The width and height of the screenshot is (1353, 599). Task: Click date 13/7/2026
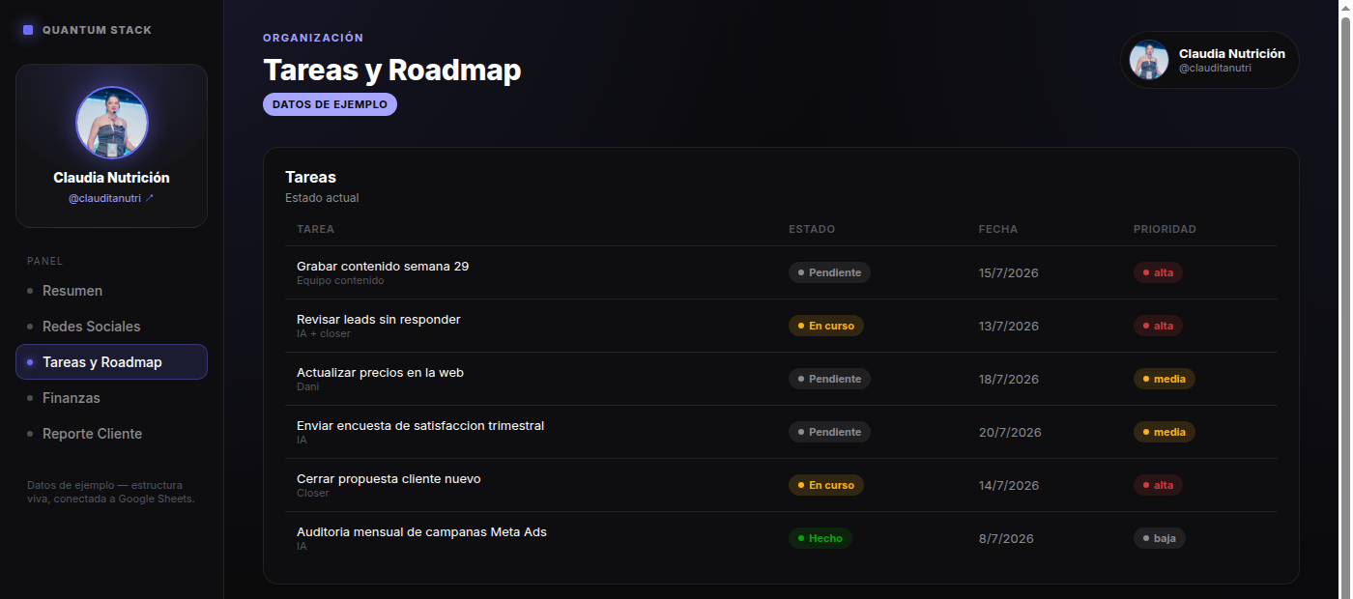pos(1009,327)
